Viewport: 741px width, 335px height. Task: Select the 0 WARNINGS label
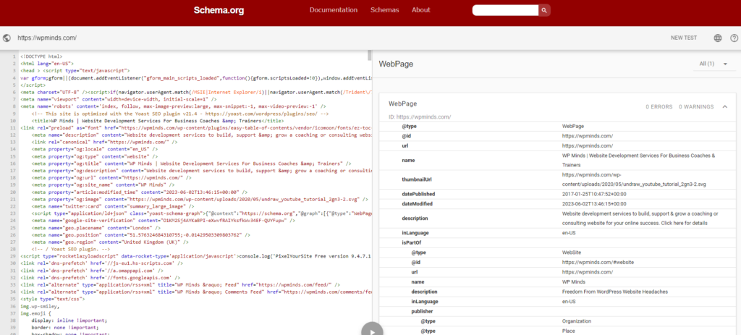[696, 107]
